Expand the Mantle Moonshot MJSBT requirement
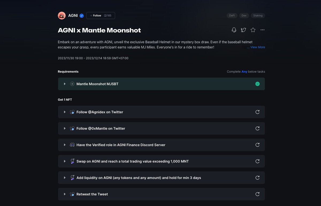Screen dimensions: 321x206 click(65, 84)
